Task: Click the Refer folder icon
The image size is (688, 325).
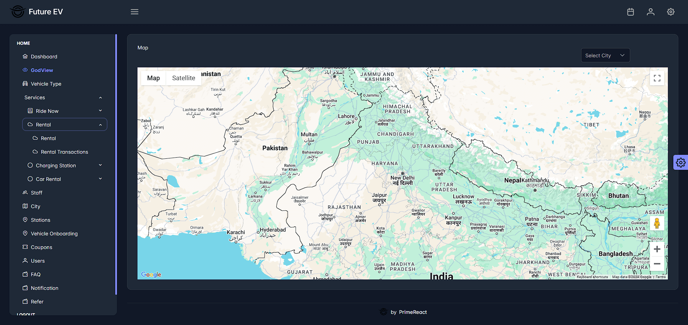Action: tap(25, 301)
